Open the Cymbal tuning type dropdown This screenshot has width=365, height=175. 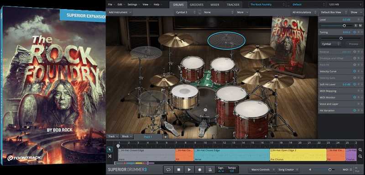tap(331, 44)
